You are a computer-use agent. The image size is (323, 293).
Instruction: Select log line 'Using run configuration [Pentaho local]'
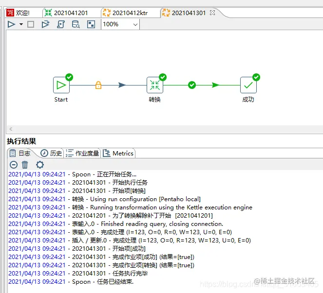[104, 199]
